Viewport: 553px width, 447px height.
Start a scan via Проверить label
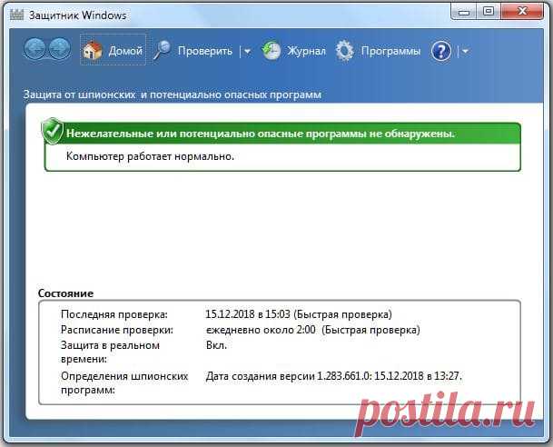204,51
